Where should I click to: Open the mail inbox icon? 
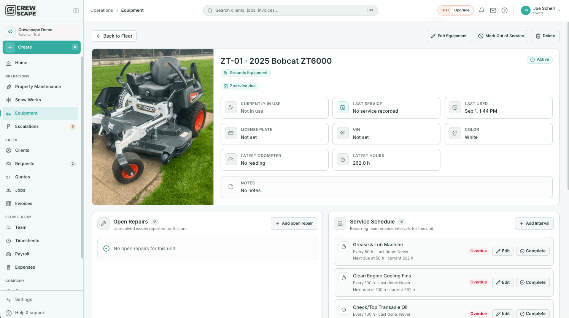coord(493,11)
